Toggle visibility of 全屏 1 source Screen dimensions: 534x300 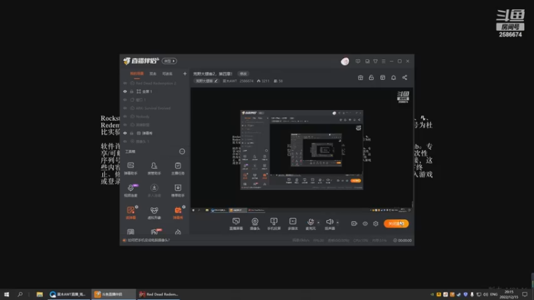coord(125,91)
